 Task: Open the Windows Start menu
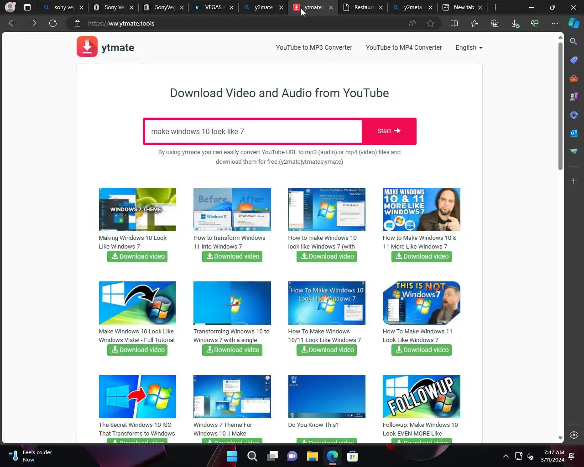pos(232,456)
